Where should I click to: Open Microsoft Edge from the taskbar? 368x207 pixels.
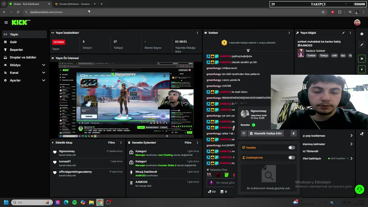tap(66, 202)
